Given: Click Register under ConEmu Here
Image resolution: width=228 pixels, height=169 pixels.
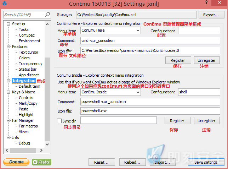Looking at the screenshot, I should click(x=178, y=60).
